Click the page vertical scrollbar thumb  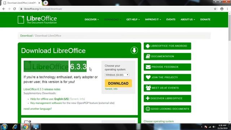click(230, 27)
